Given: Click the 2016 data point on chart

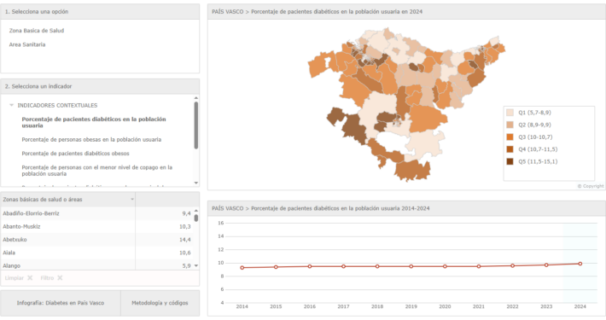Looking at the screenshot, I should coord(310,266).
